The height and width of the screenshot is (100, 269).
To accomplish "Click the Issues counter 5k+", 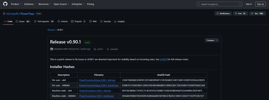I will click(28, 22).
